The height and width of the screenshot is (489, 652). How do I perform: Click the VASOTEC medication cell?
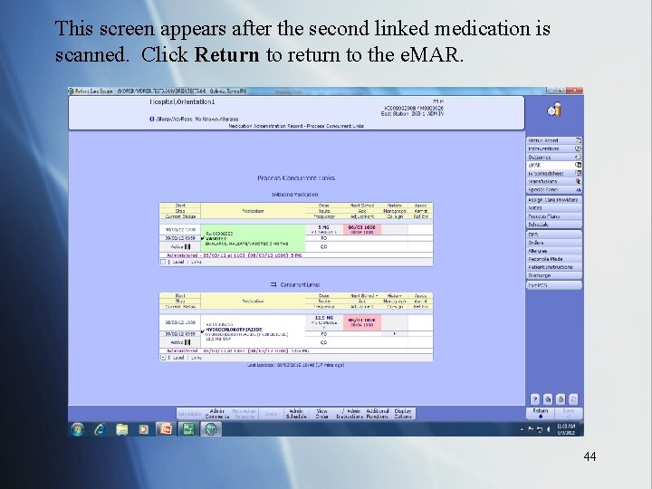(253, 239)
